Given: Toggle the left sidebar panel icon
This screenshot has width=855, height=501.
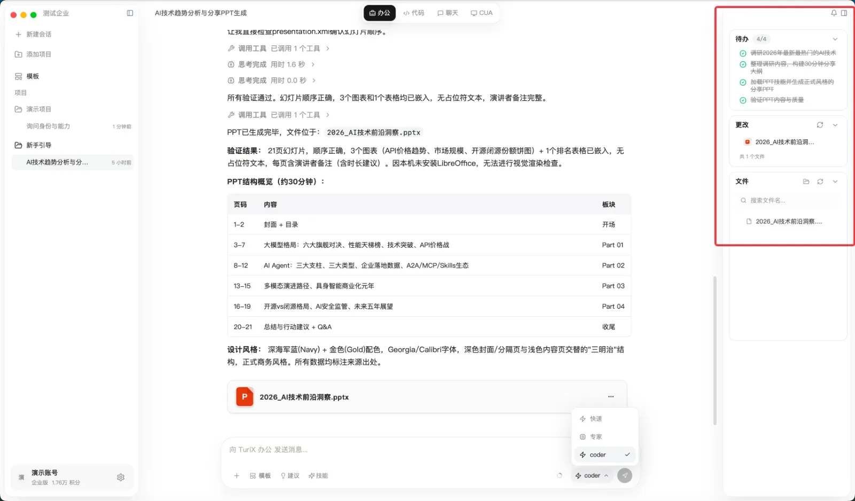Looking at the screenshot, I should pos(130,13).
